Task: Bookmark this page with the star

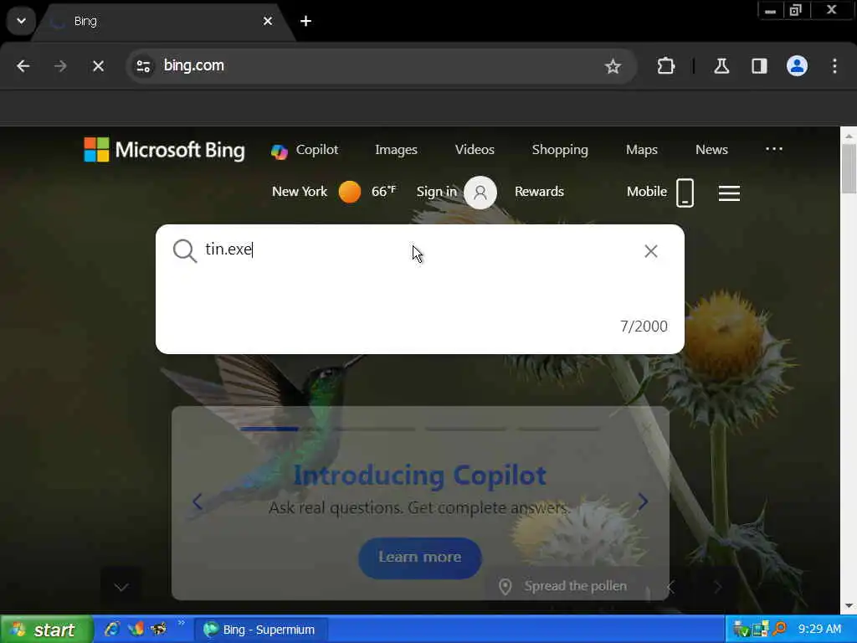Action: [x=613, y=66]
